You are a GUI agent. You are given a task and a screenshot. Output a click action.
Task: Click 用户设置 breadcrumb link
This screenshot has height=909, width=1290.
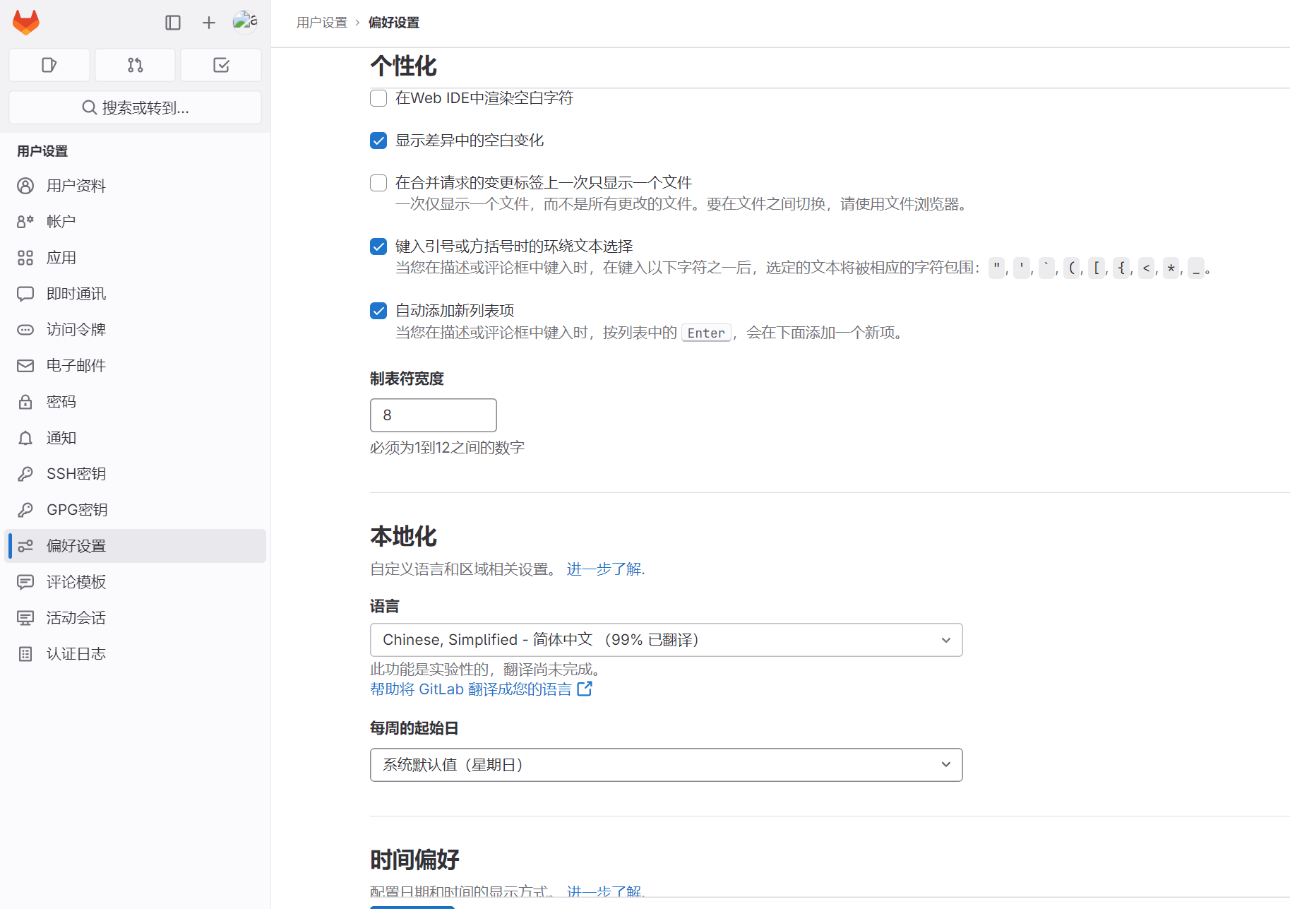[322, 23]
